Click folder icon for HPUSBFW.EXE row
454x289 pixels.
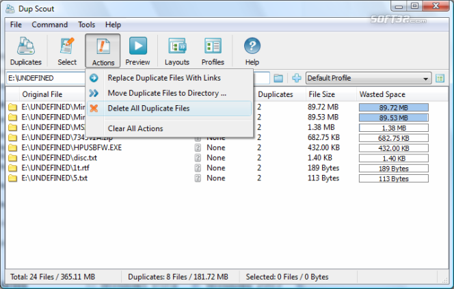coord(12,148)
